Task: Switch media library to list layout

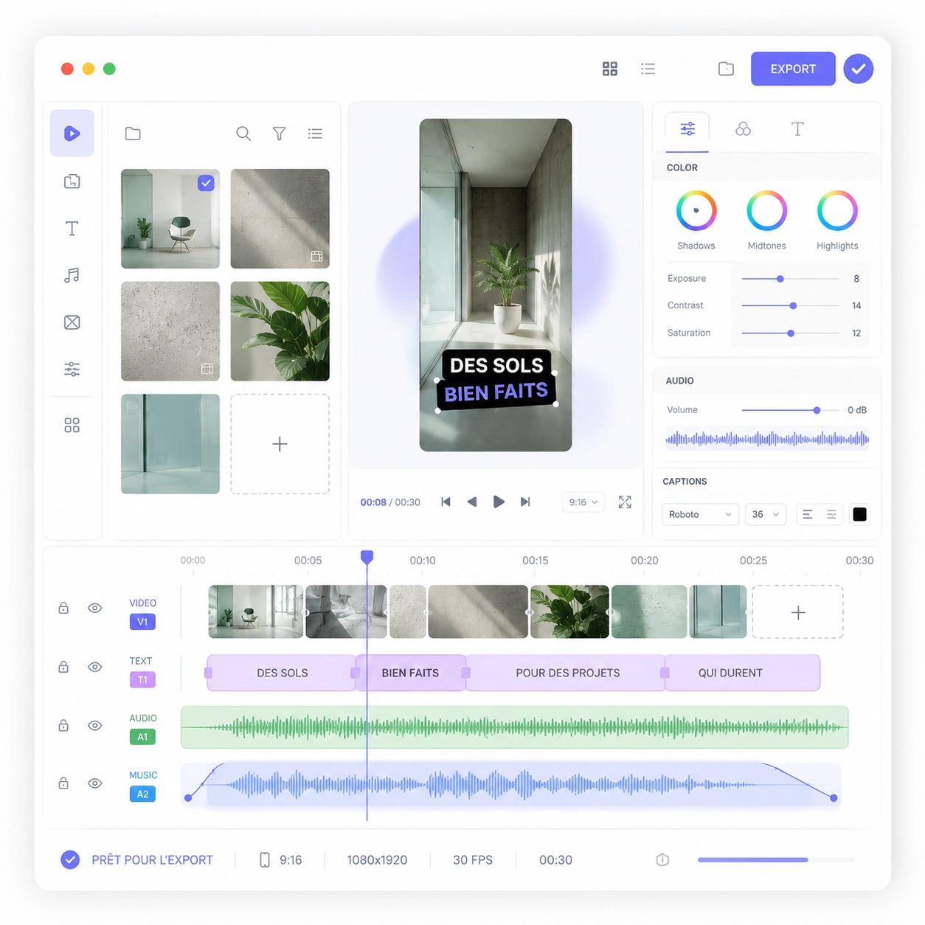Action: [x=315, y=134]
